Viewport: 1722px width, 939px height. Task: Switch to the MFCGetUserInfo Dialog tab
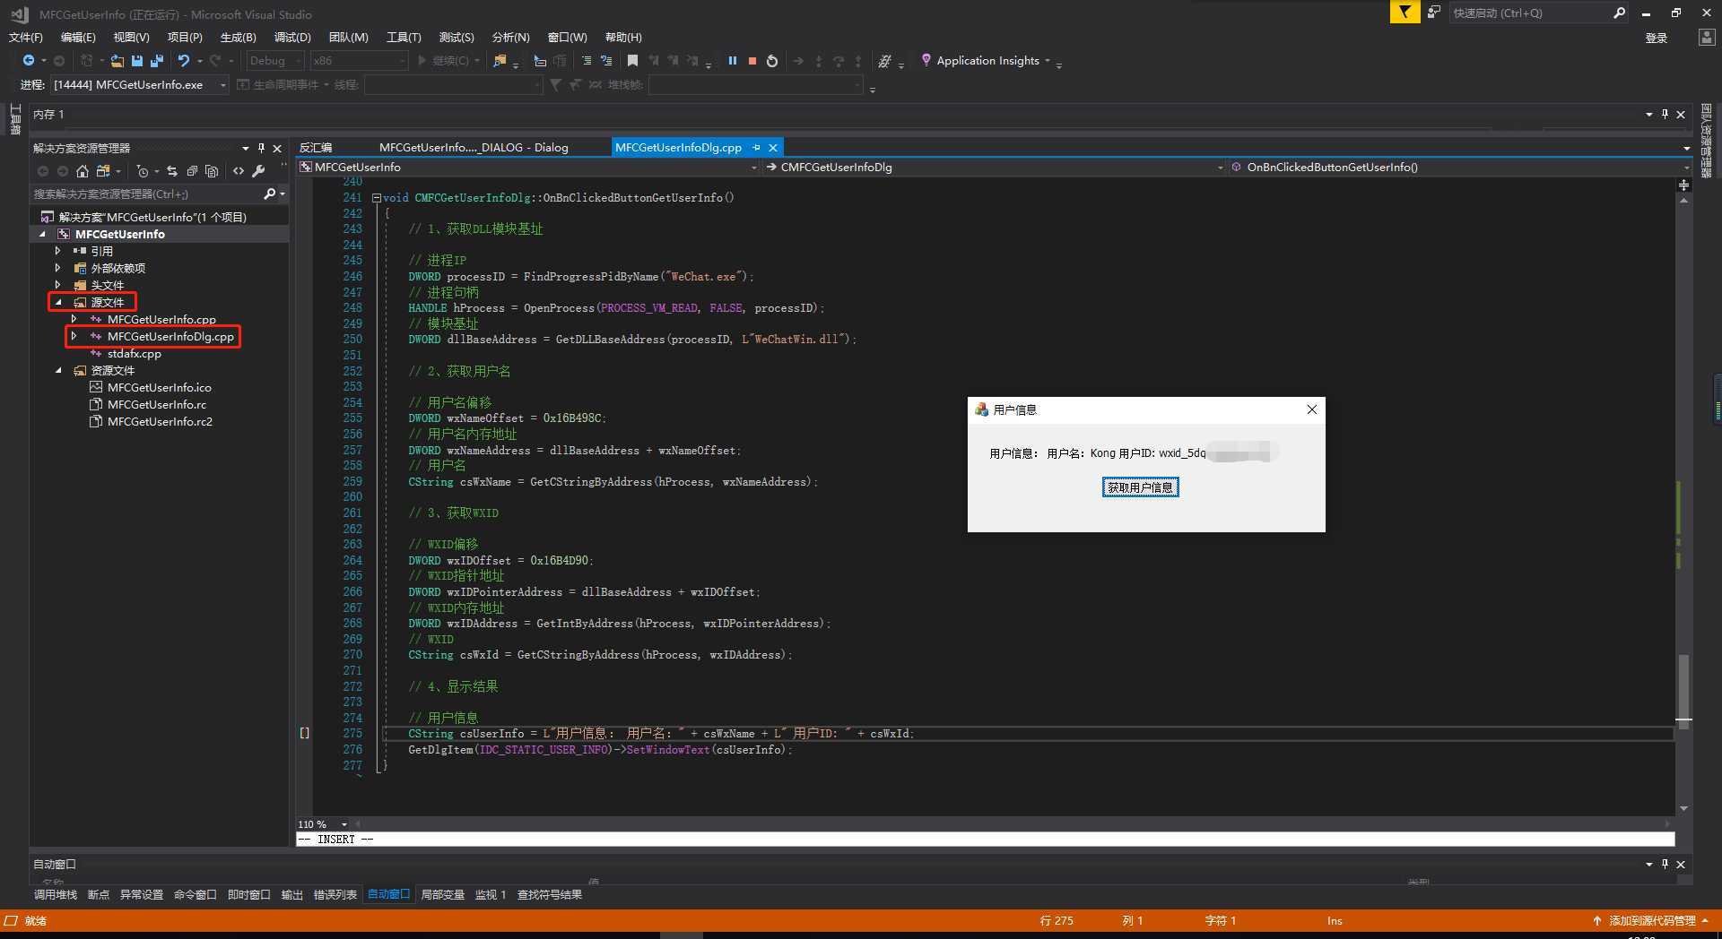(x=474, y=147)
